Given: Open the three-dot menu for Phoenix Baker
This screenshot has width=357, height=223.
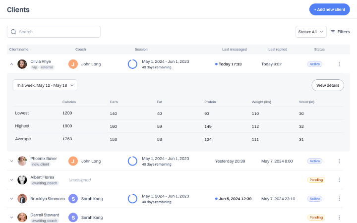Looking at the screenshot, I should pos(339,161).
